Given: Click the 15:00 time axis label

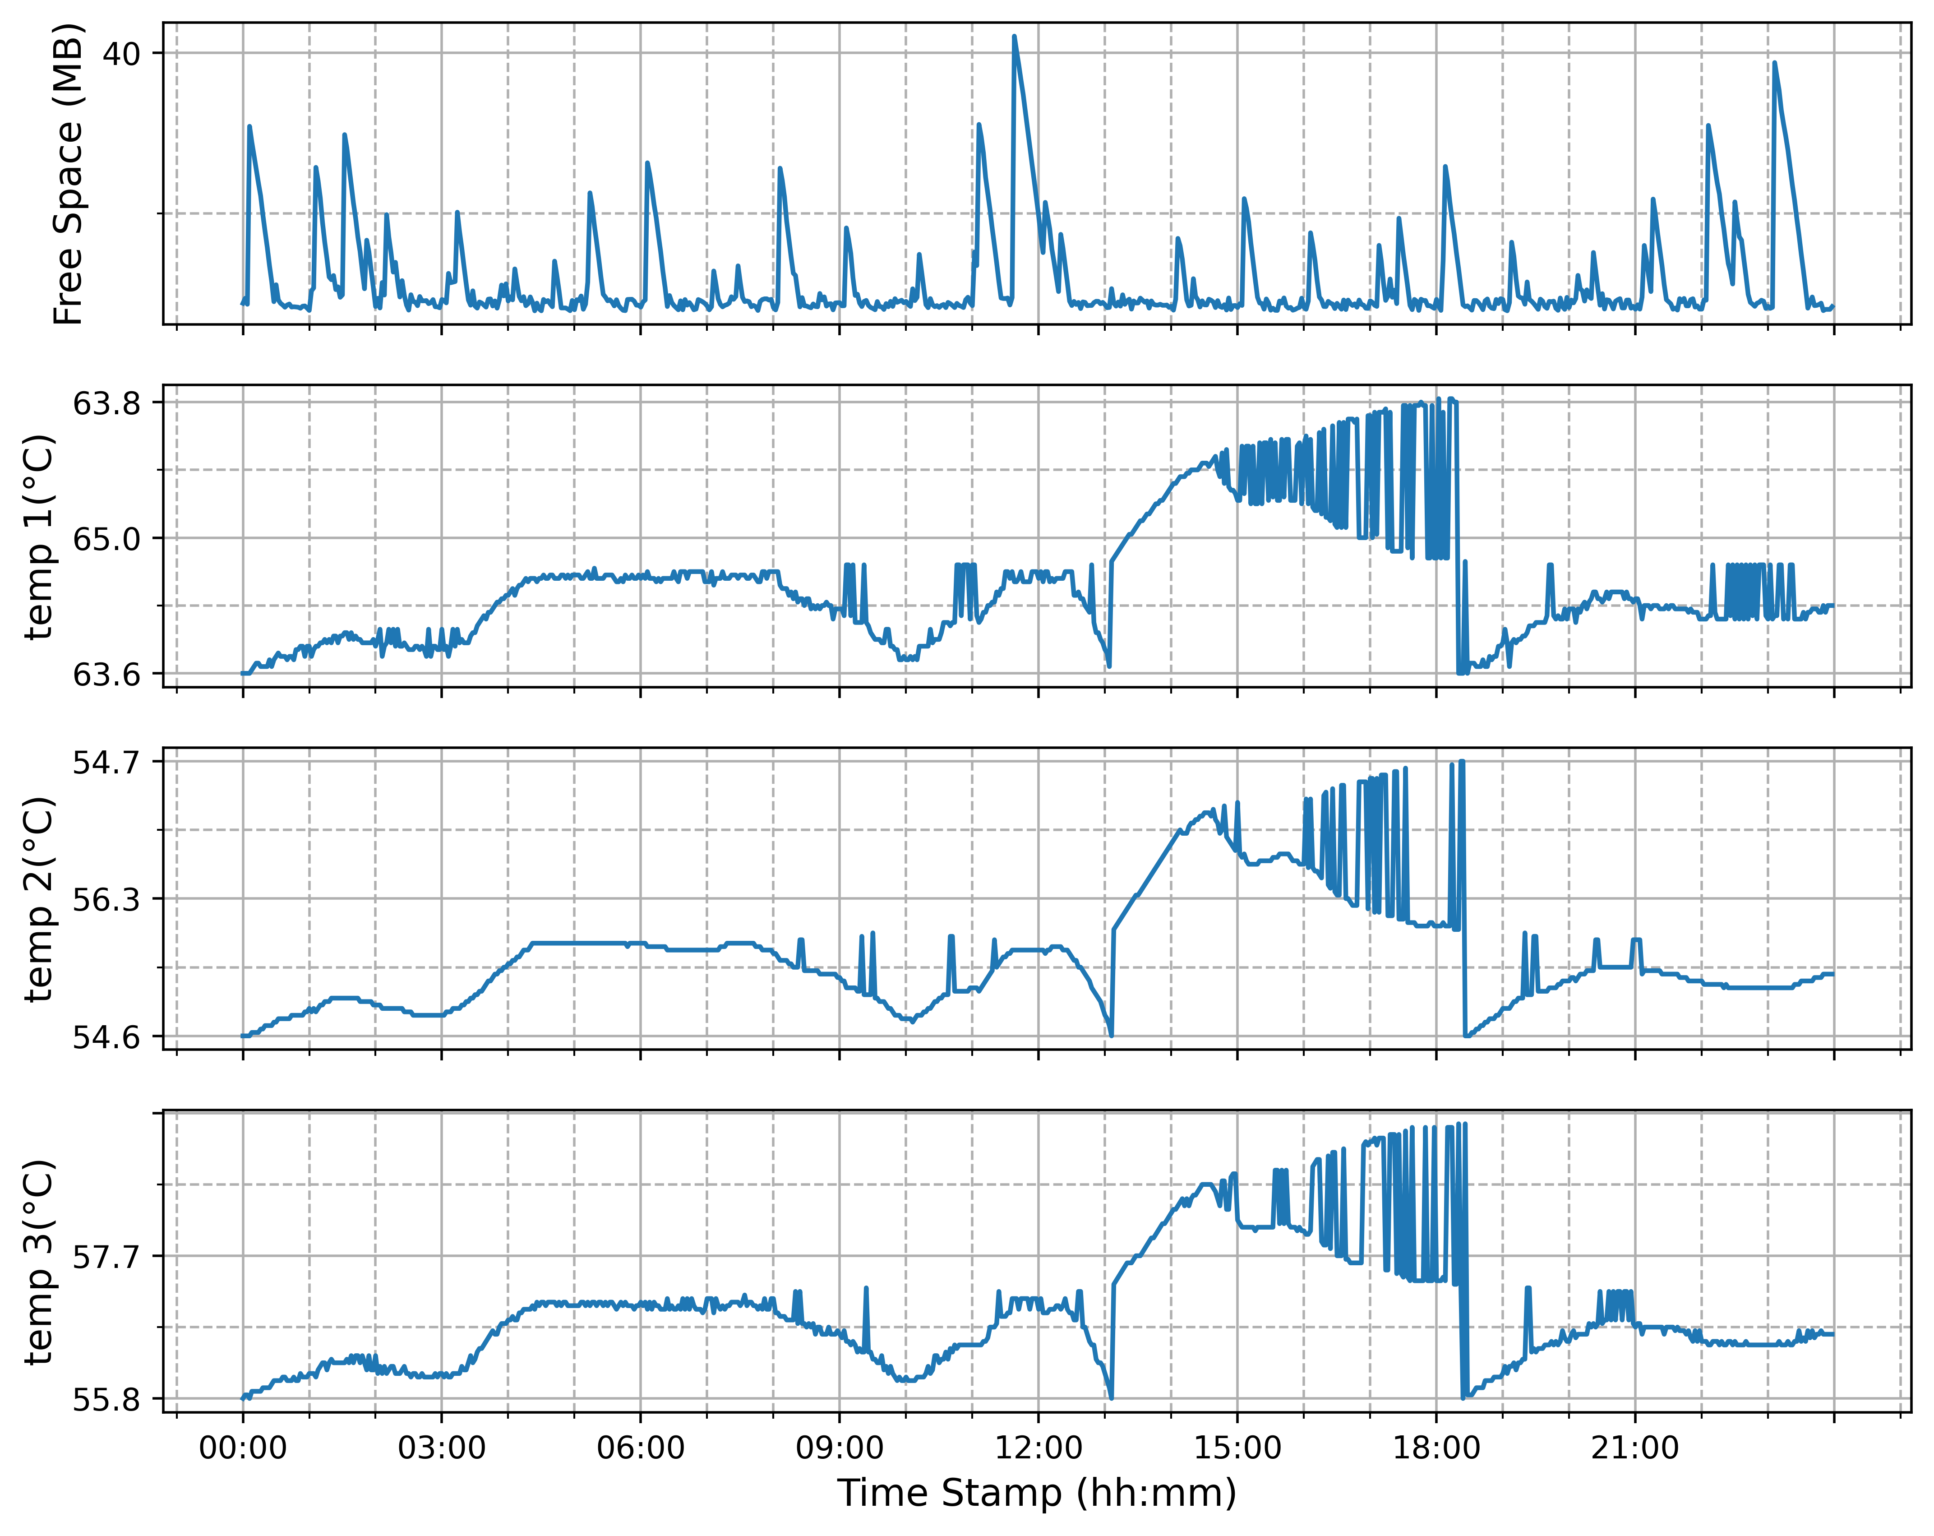Looking at the screenshot, I should tap(1238, 1448).
